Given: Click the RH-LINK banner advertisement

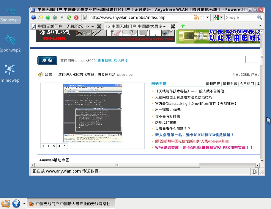Looking at the screenshot, I should 105,36.
